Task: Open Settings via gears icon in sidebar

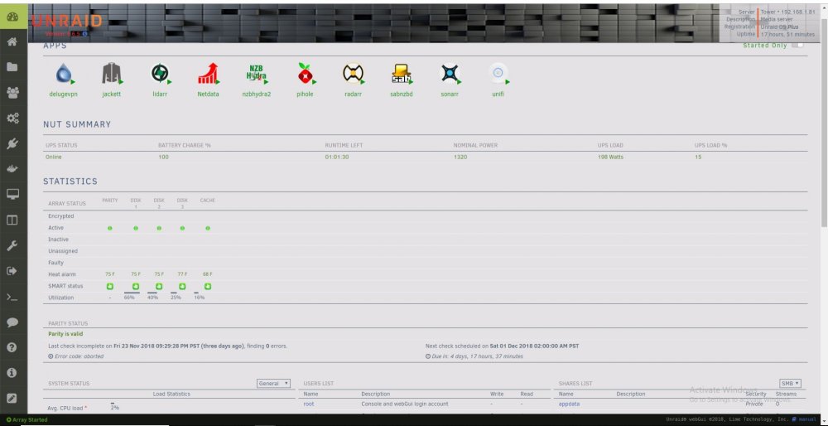Action: point(12,118)
